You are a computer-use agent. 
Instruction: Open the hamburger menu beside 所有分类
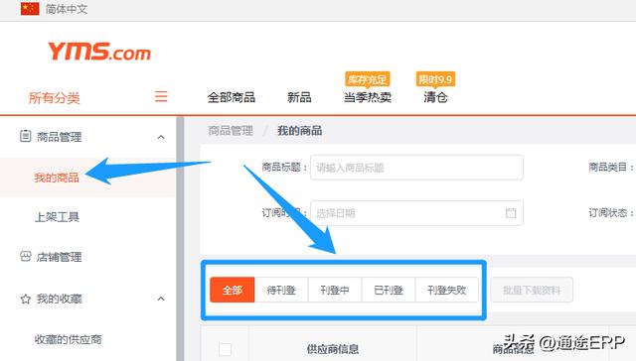(x=161, y=96)
